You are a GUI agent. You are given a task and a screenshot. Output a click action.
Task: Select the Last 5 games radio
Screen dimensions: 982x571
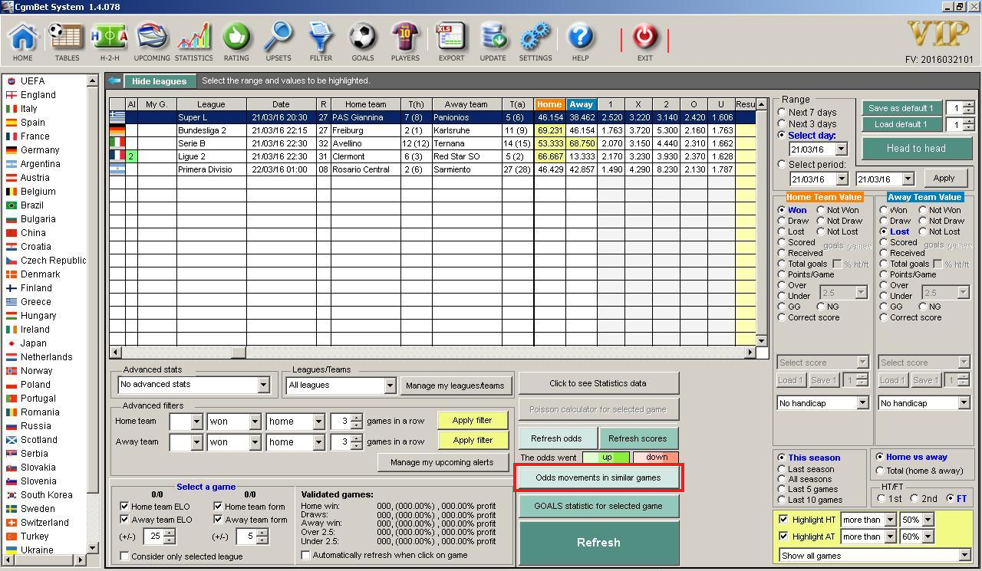coord(782,489)
